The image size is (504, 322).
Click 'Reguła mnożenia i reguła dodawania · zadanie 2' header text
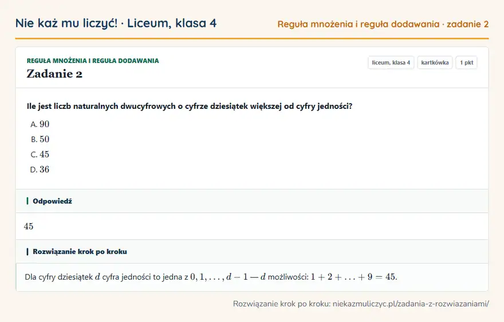tap(383, 24)
